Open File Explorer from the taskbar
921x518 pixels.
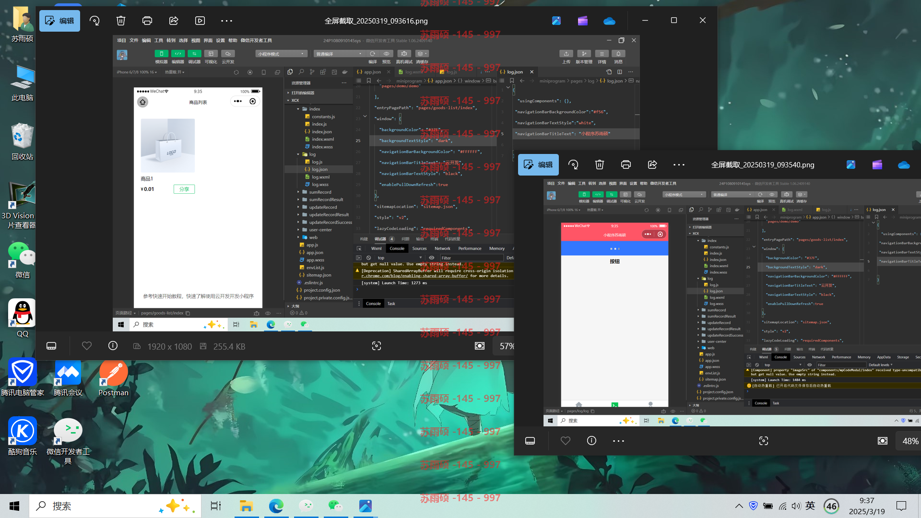(246, 506)
